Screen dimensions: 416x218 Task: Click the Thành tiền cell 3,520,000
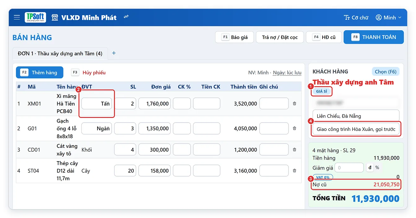click(245, 104)
